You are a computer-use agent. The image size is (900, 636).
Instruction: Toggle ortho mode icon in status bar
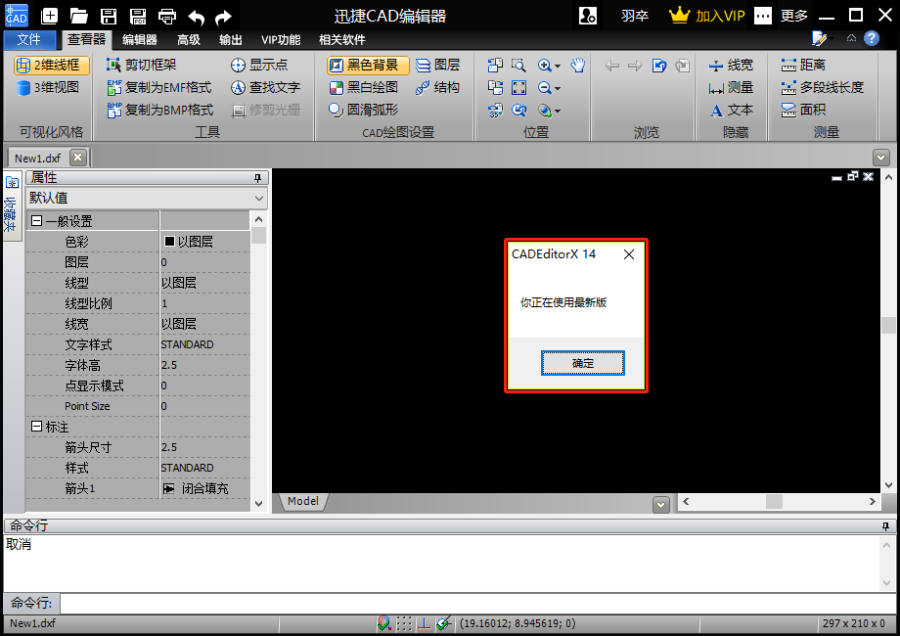(425, 623)
